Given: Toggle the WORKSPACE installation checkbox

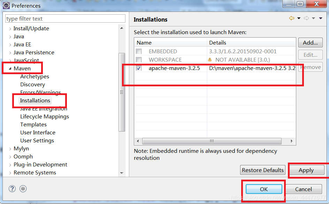Looking at the screenshot, I should tap(139, 60).
